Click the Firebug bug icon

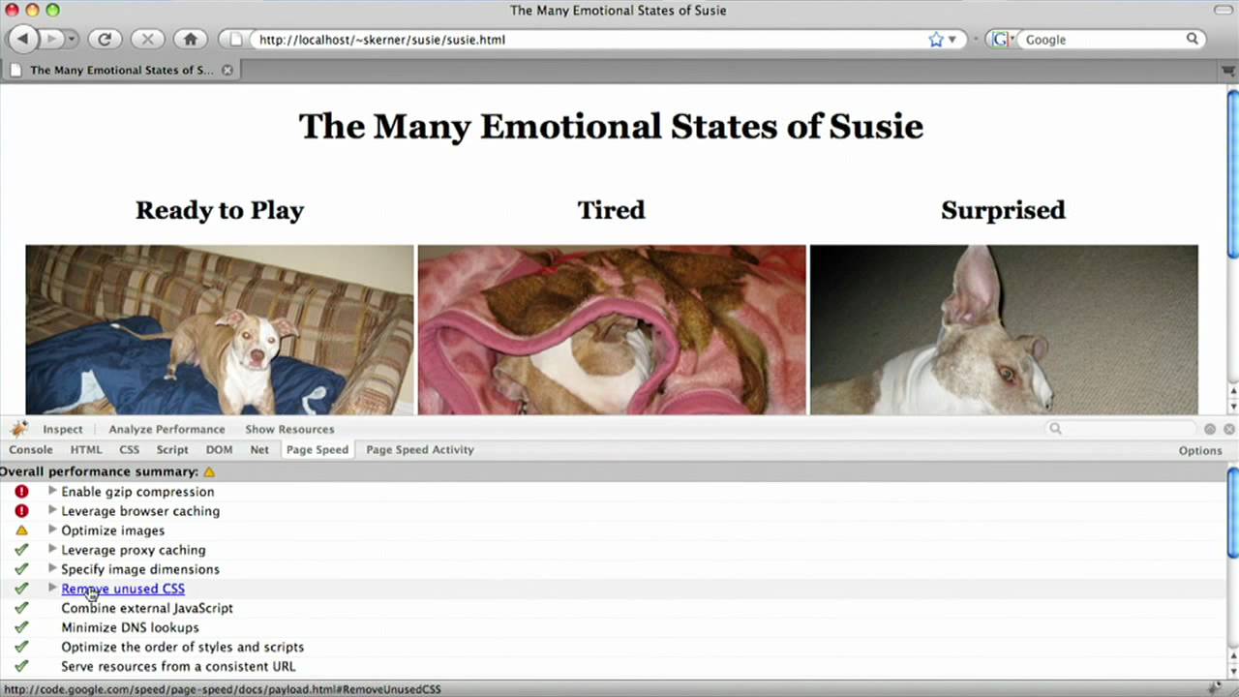(x=18, y=429)
